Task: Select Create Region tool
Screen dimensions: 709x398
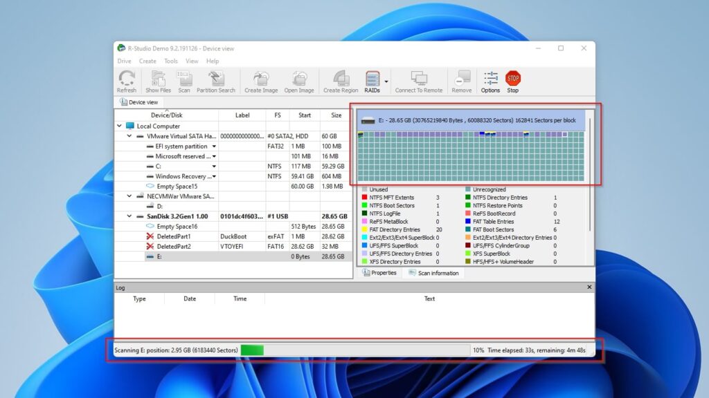Action: click(341, 82)
